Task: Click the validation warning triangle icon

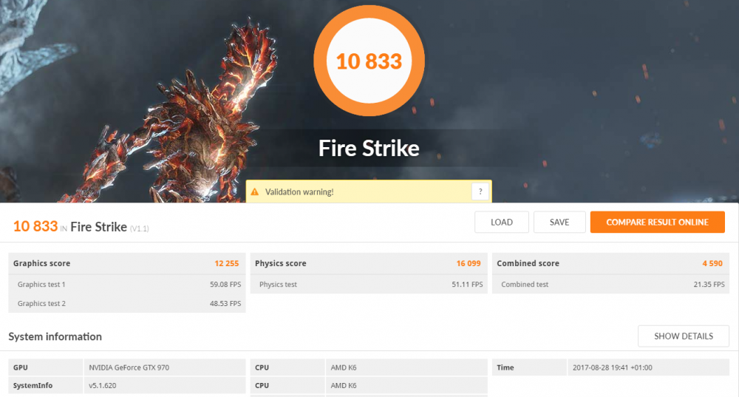Action: pos(254,192)
